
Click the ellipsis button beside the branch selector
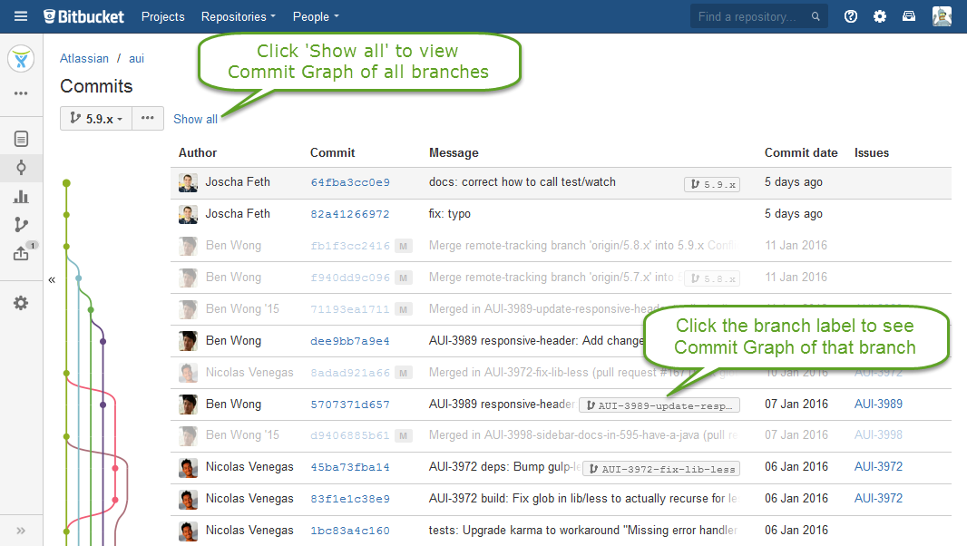(147, 118)
